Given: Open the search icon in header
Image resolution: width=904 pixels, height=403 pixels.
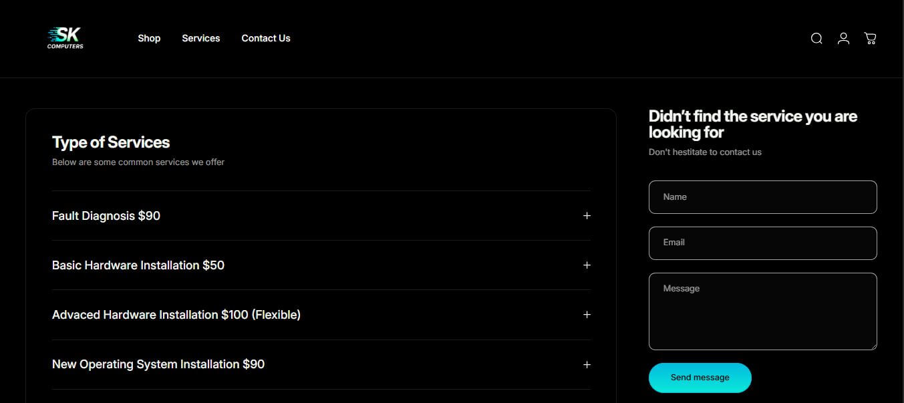Looking at the screenshot, I should click(816, 39).
